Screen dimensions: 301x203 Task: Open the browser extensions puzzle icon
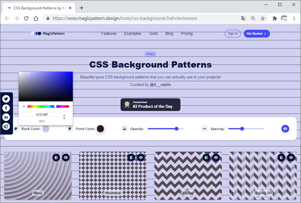[275, 18]
